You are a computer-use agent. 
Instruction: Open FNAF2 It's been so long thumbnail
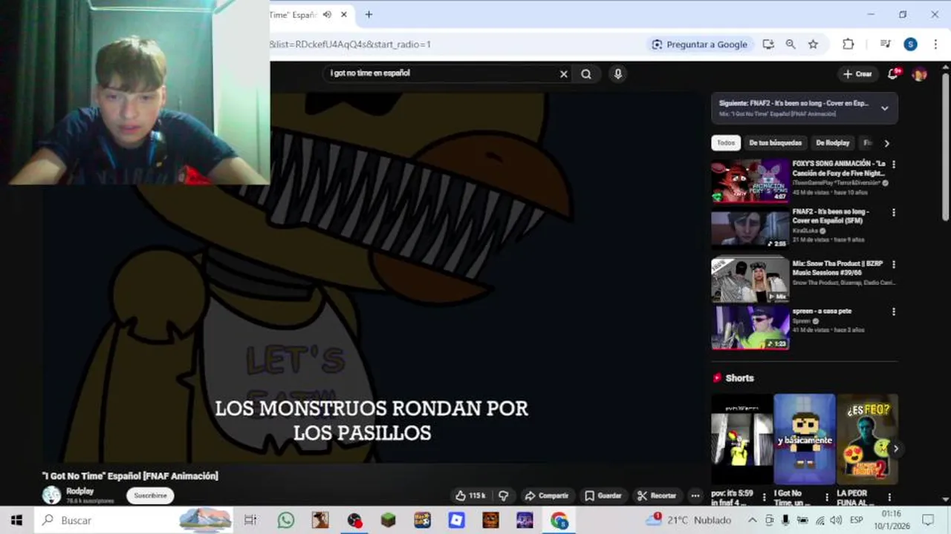pyautogui.click(x=750, y=229)
